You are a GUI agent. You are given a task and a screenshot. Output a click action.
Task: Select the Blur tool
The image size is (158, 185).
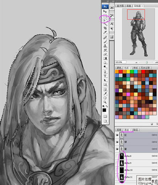(x=105, y=63)
